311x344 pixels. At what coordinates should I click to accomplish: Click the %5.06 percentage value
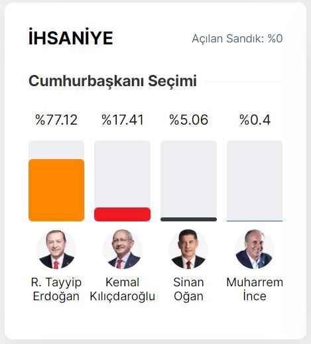pyautogui.click(x=188, y=120)
